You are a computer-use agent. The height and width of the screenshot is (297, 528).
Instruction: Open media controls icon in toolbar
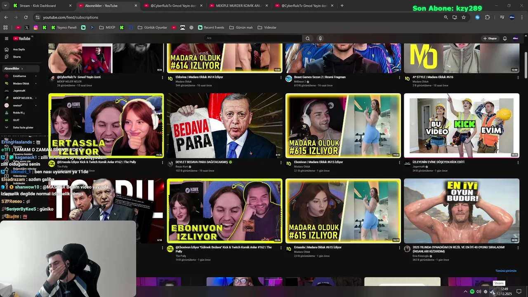coord(502,17)
